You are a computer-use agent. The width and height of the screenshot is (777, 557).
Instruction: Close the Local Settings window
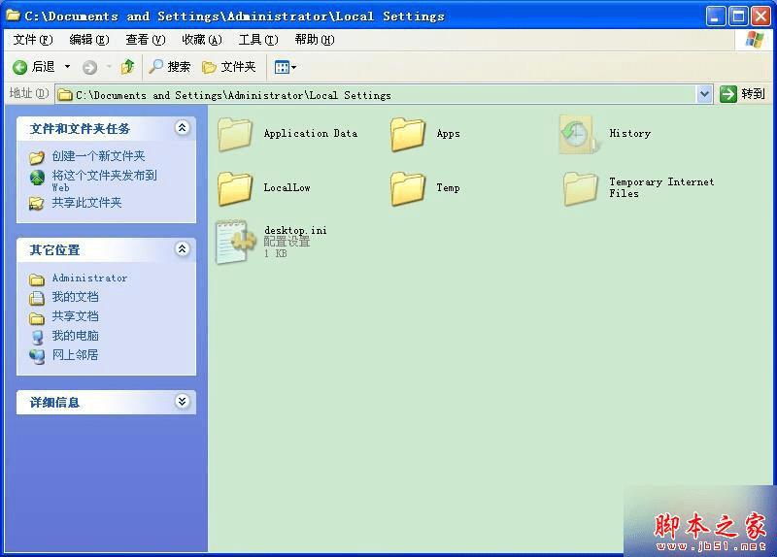[x=760, y=16]
